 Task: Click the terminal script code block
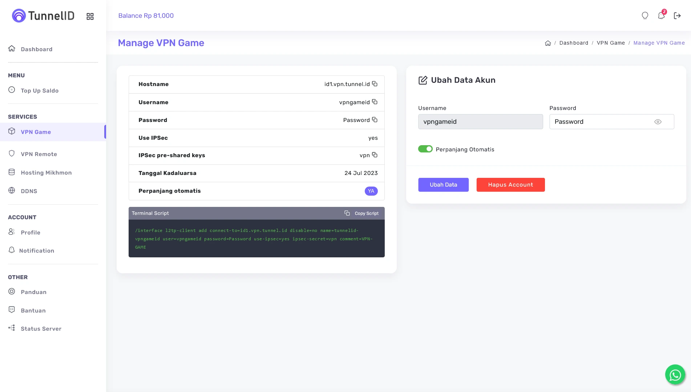point(256,238)
